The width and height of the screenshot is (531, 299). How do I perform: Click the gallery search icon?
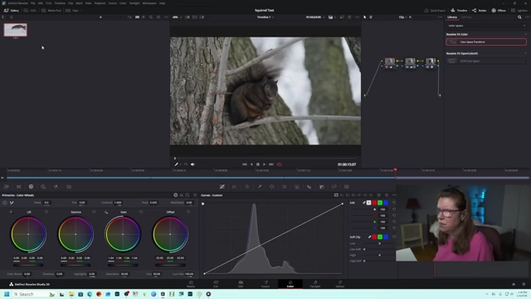[x=151, y=17]
